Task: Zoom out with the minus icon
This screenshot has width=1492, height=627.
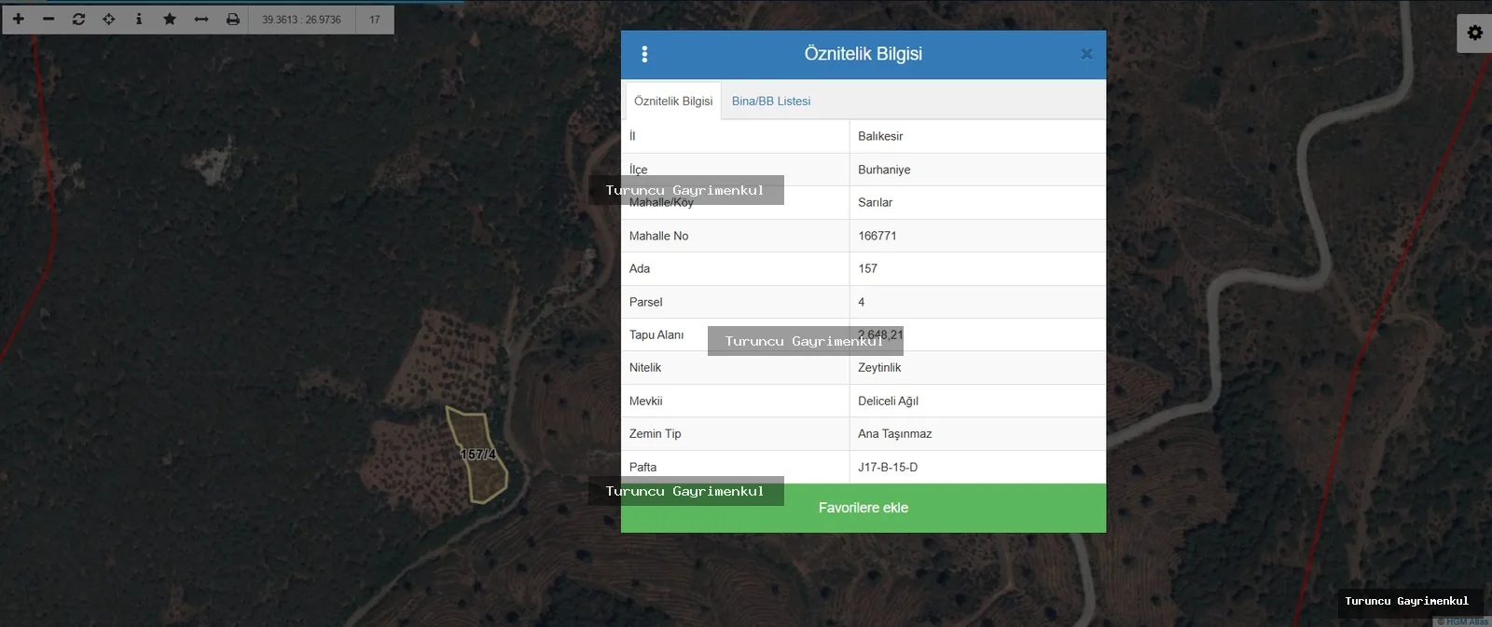Action: coord(48,20)
